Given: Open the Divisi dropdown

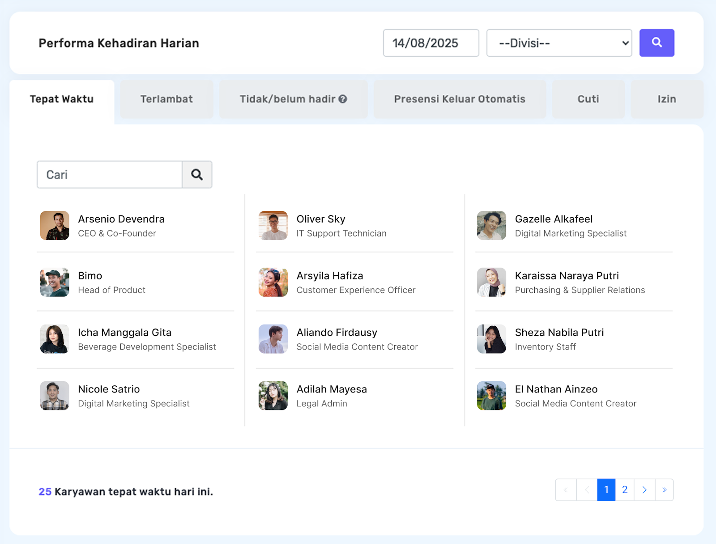Looking at the screenshot, I should [559, 43].
